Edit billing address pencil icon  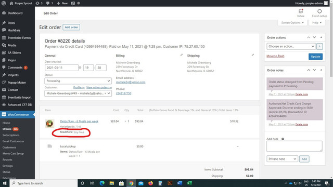182,55
